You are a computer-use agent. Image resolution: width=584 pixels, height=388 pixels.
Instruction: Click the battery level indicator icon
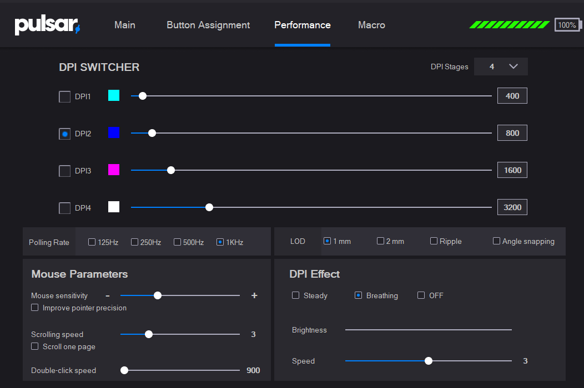[x=567, y=25]
